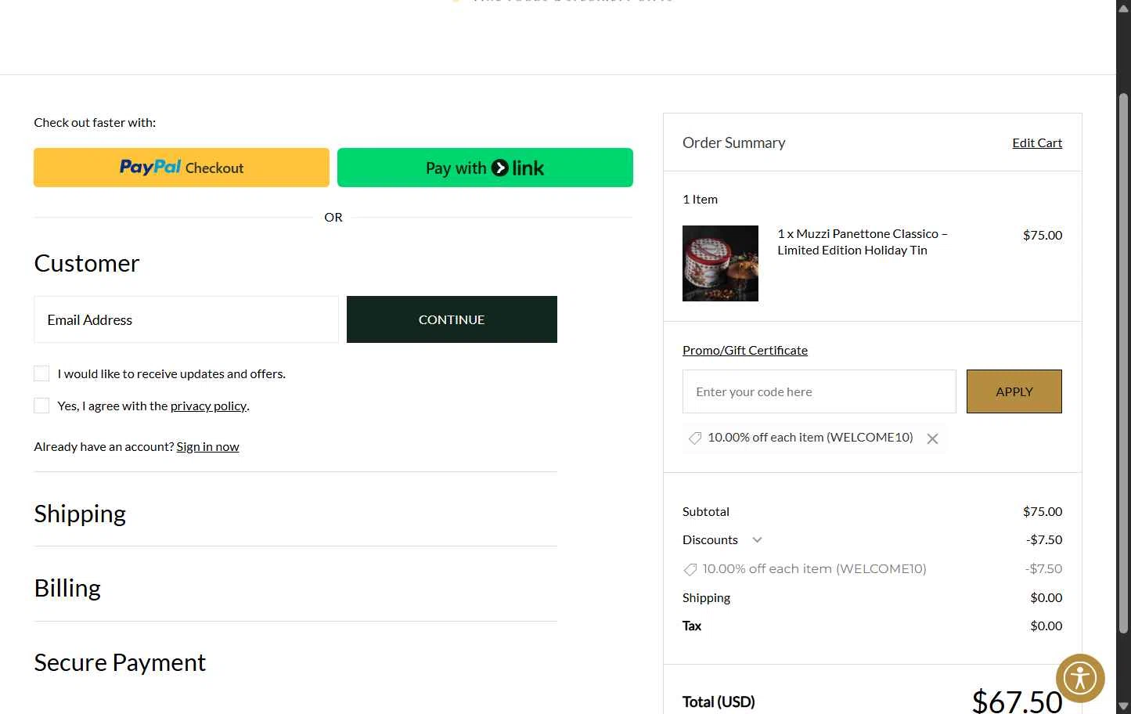Click the 10.00% off each item breakdown text
Image resolution: width=1131 pixels, height=714 pixels.
point(814,569)
